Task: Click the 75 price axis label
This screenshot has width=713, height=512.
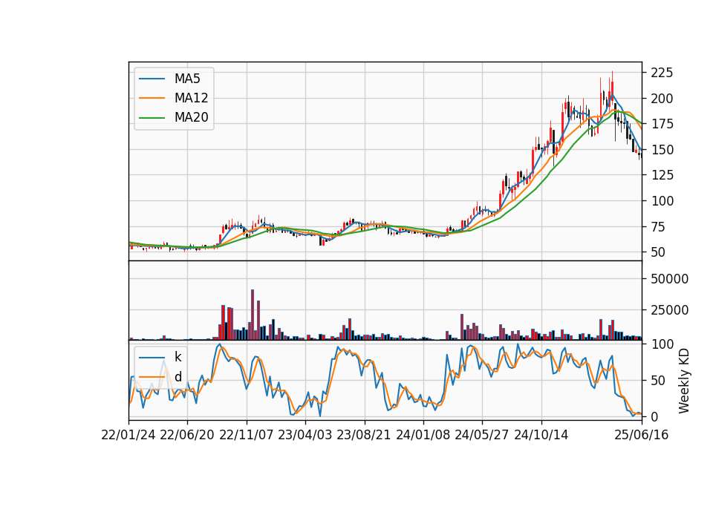Action: [659, 227]
